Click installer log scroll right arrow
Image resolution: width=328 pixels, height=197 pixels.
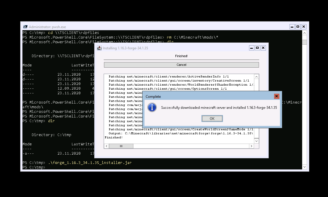251,146
